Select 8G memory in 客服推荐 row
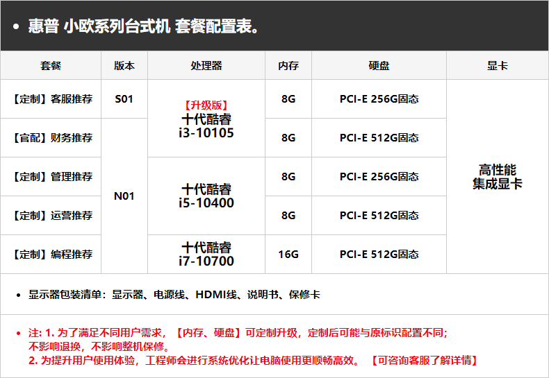 (288, 99)
